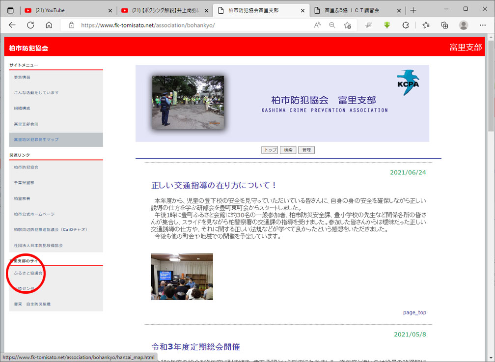Viewport: 495px width, 362px height.
Task: Open the 千葉県警察 related link
Action: pos(24,183)
